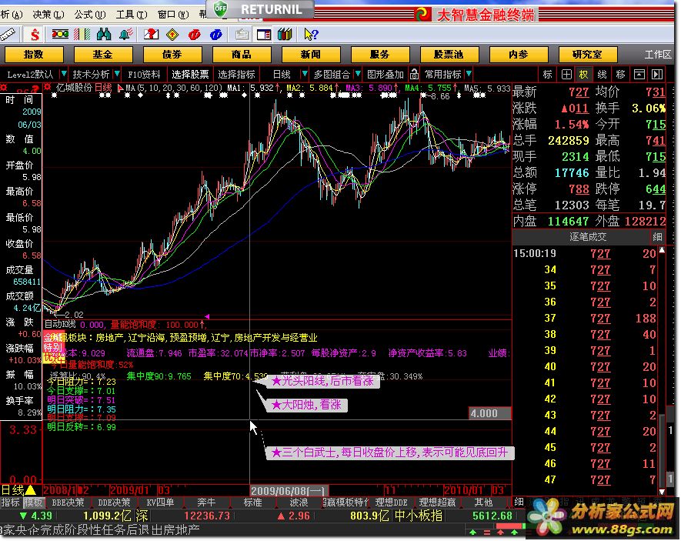The height and width of the screenshot is (541, 681).
Task: Click the 图形叠加 button
Action: pyautogui.click(x=386, y=74)
